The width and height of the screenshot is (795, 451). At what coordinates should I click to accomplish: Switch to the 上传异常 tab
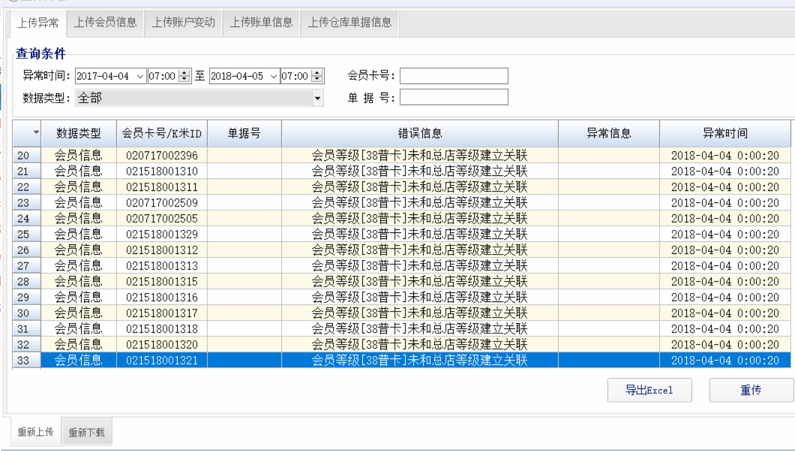pyautogui.click(x=38, y=23)
